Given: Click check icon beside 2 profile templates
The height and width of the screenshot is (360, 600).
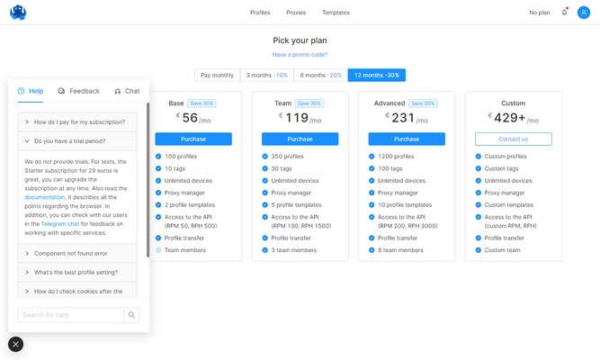Looking at the screenshot, I should 158,205.
